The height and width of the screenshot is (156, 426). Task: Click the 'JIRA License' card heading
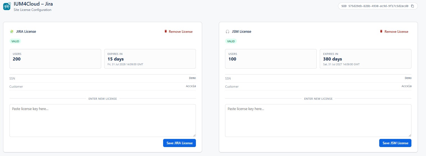coord(26,32)
